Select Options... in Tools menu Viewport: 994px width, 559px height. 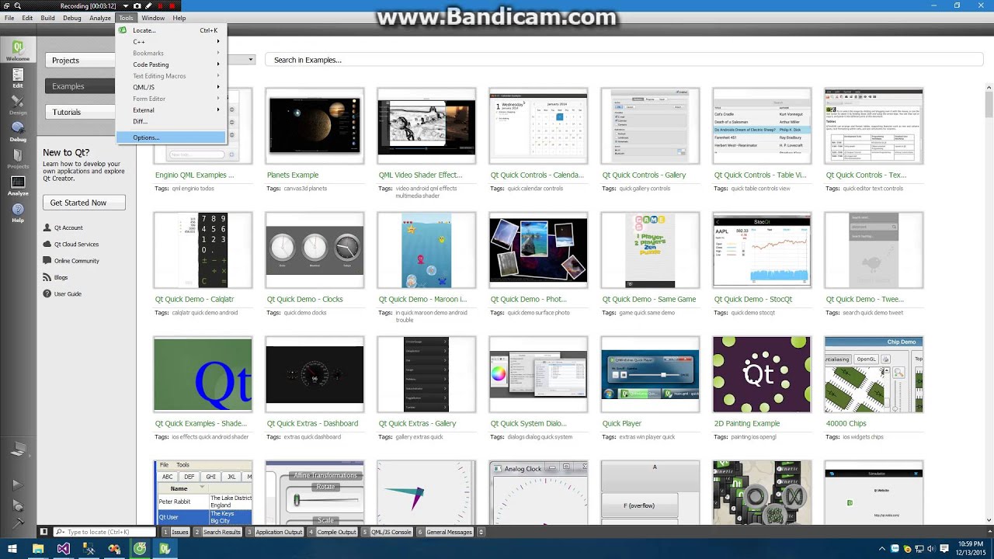169,137
